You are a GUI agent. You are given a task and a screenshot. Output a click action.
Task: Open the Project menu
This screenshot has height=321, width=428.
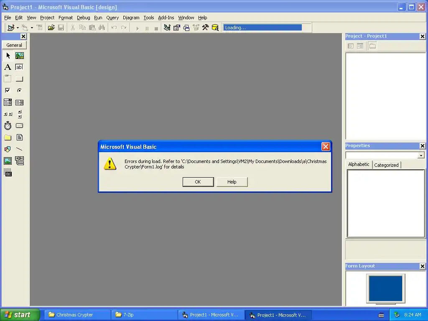point(47,18)
